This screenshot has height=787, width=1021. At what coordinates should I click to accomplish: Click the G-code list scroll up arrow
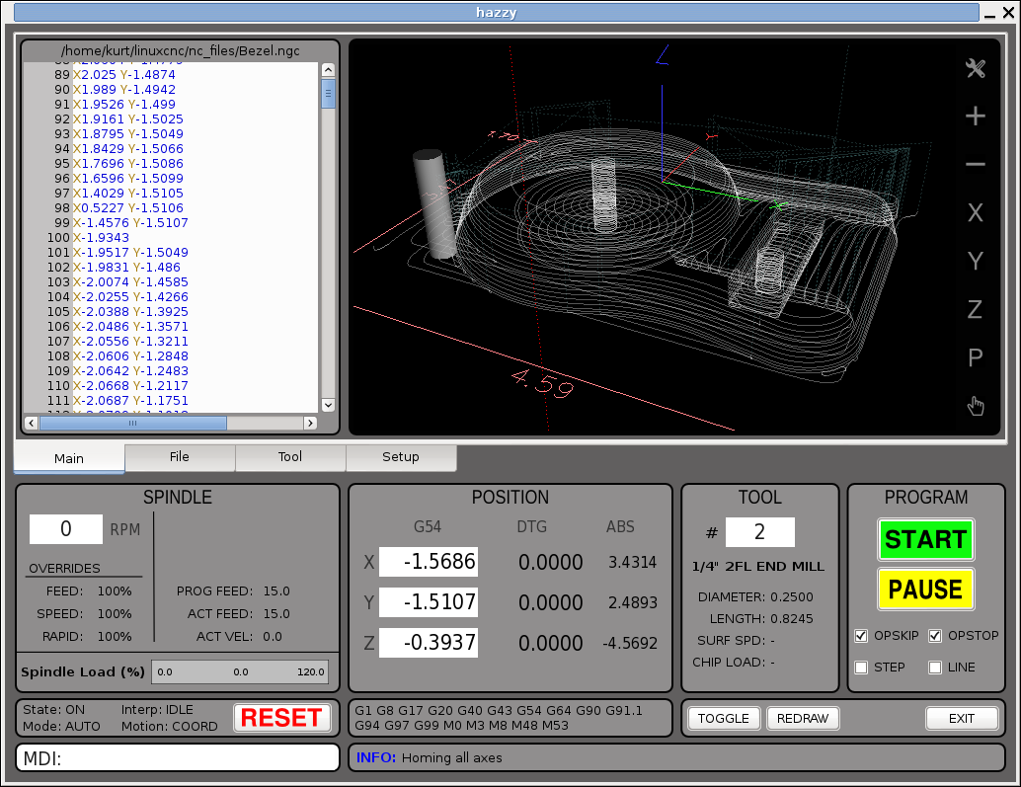coord(328,70)
